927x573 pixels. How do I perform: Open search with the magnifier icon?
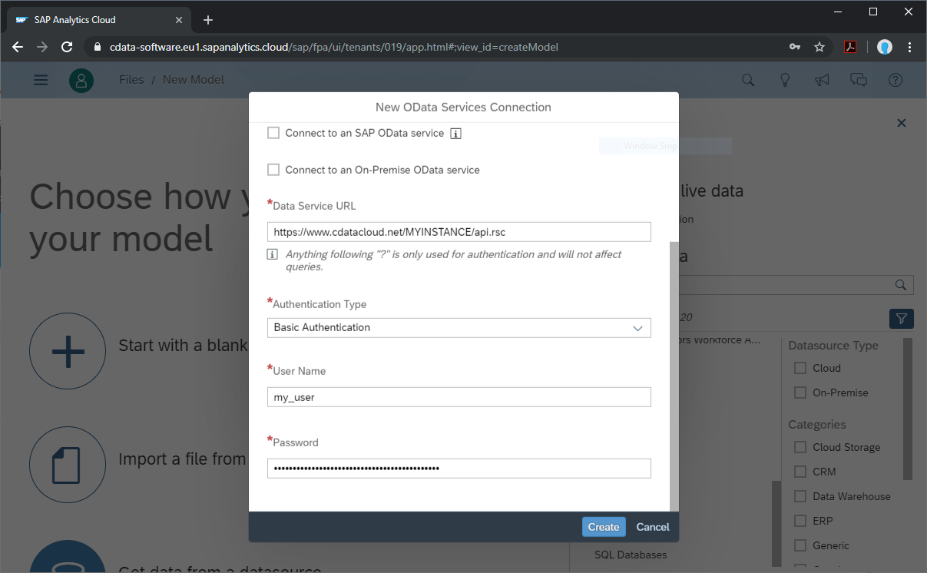(747, 79)
